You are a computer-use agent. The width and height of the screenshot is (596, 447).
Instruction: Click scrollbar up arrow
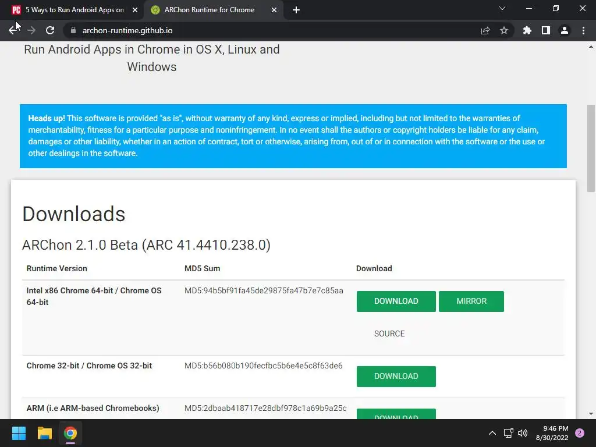(x=591, y=47)
